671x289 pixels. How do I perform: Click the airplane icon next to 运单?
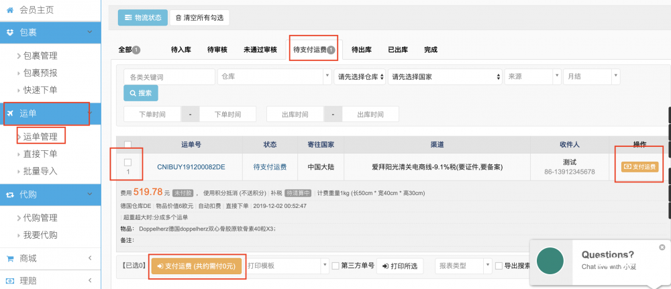(x=10, y=113)
